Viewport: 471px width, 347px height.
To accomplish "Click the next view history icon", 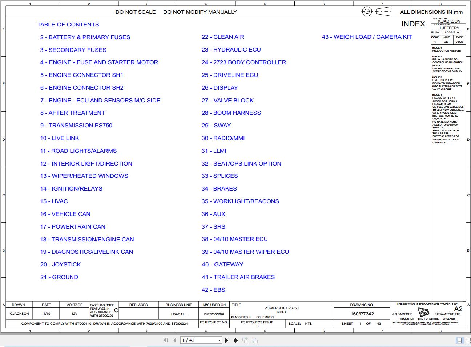I will point(255,340).
